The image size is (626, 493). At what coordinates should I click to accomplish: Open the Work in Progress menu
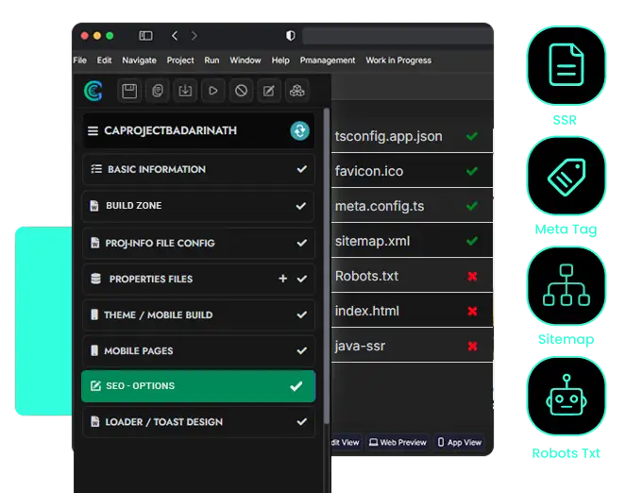[x=398, y=60]
